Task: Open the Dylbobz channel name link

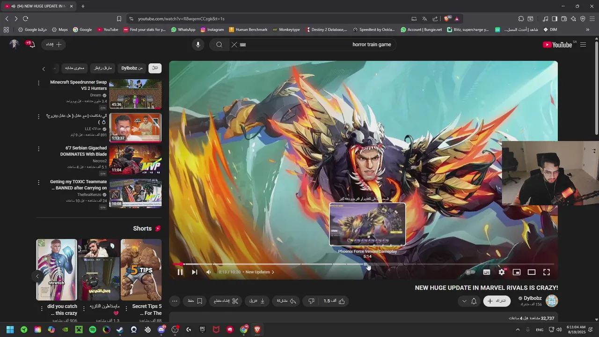Action: coord(533,298)
